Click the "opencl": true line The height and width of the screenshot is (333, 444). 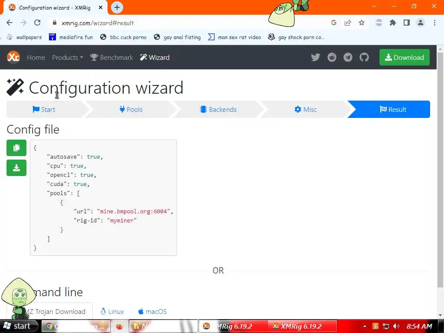pyautogui.click(x=72, y=175)
